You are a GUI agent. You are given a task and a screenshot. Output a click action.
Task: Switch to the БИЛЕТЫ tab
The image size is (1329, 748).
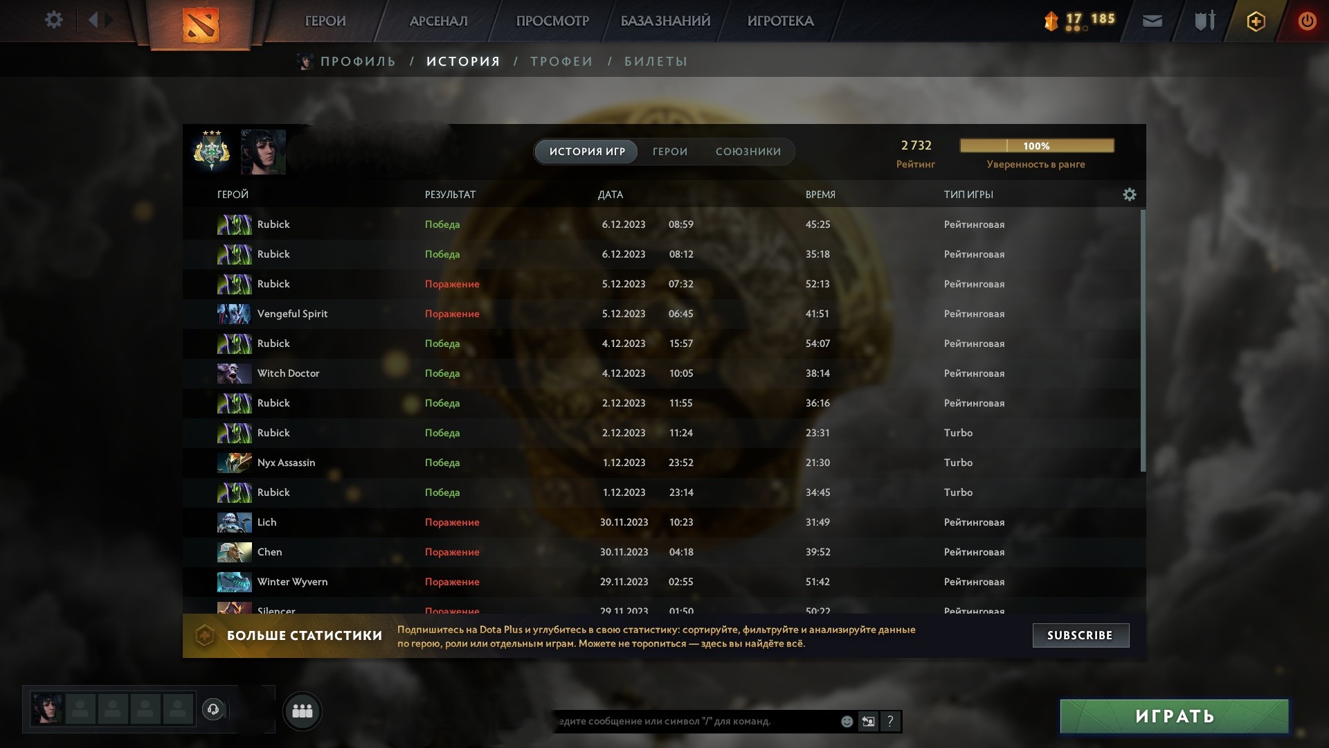[656, 62]
